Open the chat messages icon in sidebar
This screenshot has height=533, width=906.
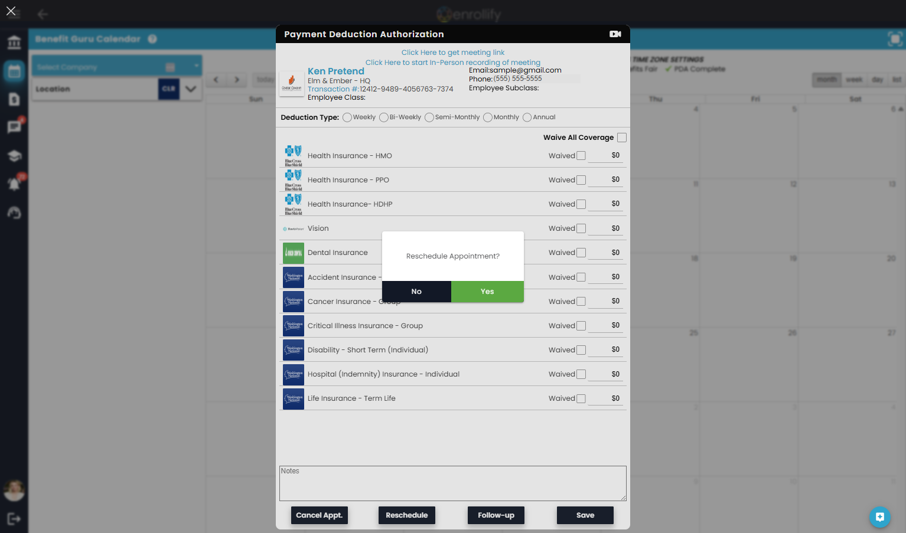(x=14, y=126)
